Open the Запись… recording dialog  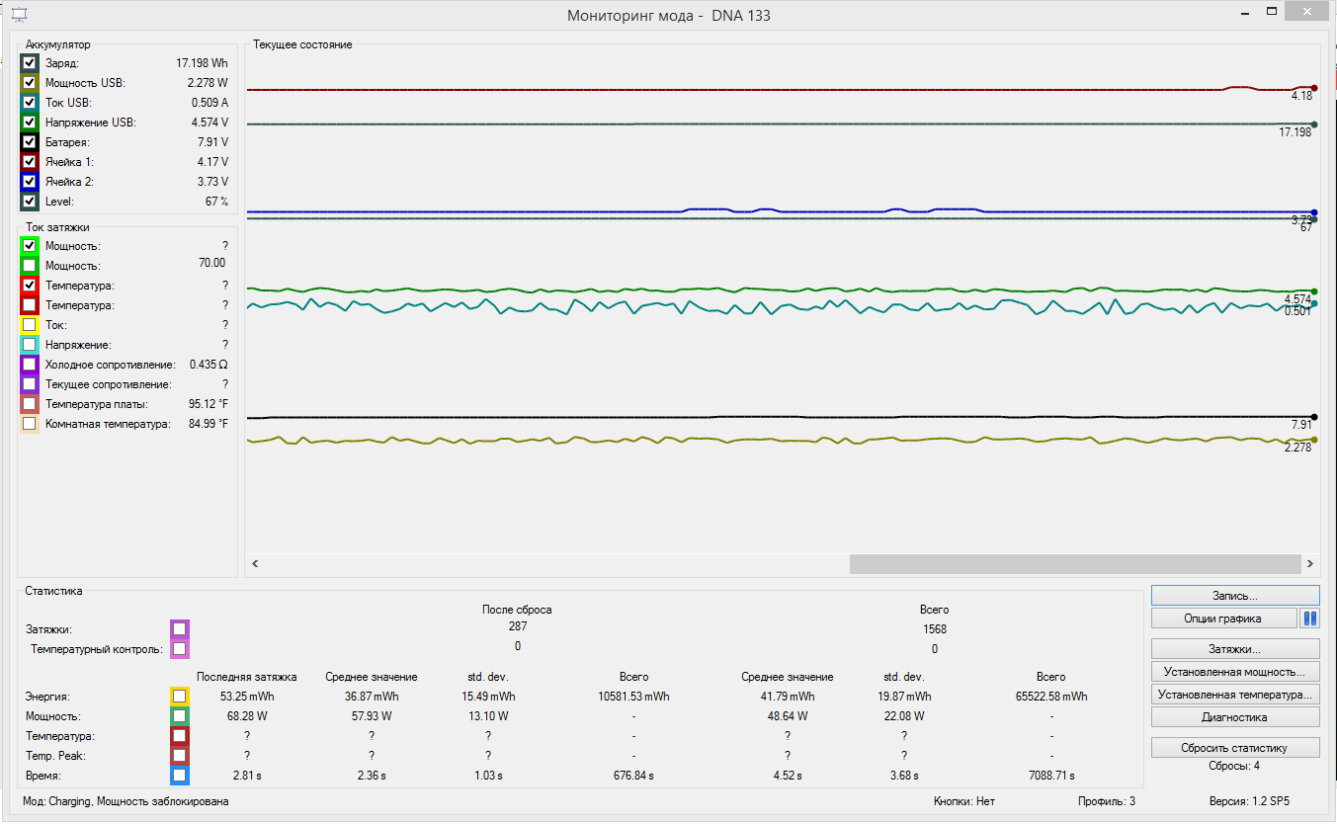(1234, 596)
